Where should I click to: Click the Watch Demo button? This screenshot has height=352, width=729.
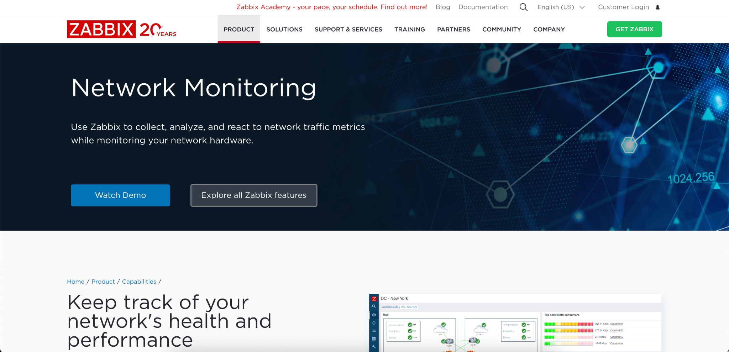pyautogui.click(x=120, y=195)
